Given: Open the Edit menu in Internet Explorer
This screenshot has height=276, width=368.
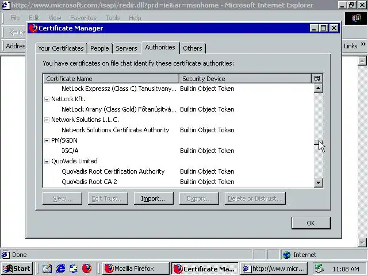Looking at the screenshot, I should 34,18.
